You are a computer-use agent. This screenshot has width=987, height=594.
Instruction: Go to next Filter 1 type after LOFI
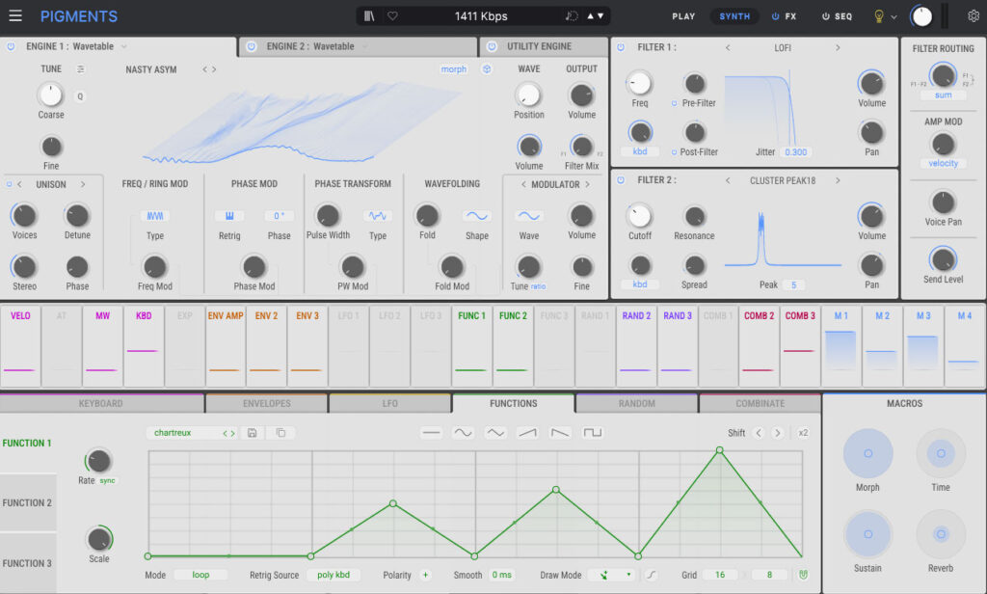838,48
